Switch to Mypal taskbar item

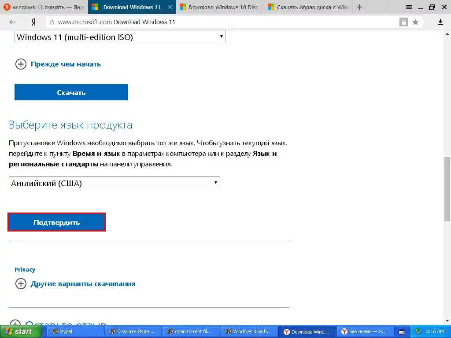pos(75,331)
